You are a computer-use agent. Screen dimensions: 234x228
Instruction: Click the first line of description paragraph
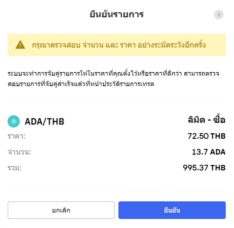113,73
